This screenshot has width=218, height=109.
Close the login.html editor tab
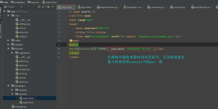93,7
